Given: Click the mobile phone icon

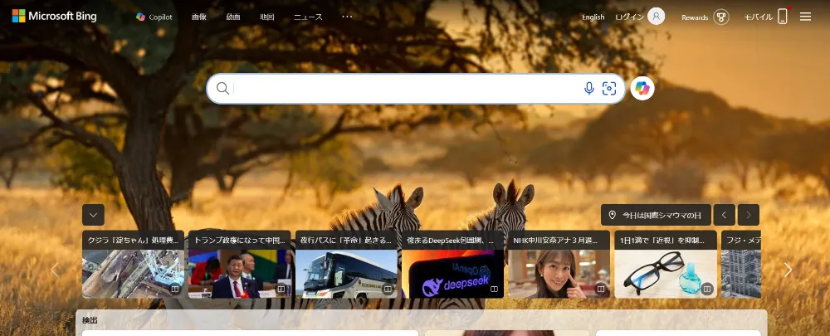Looking at the screenshot, I should pyautogui.click(x=783, y=17).
